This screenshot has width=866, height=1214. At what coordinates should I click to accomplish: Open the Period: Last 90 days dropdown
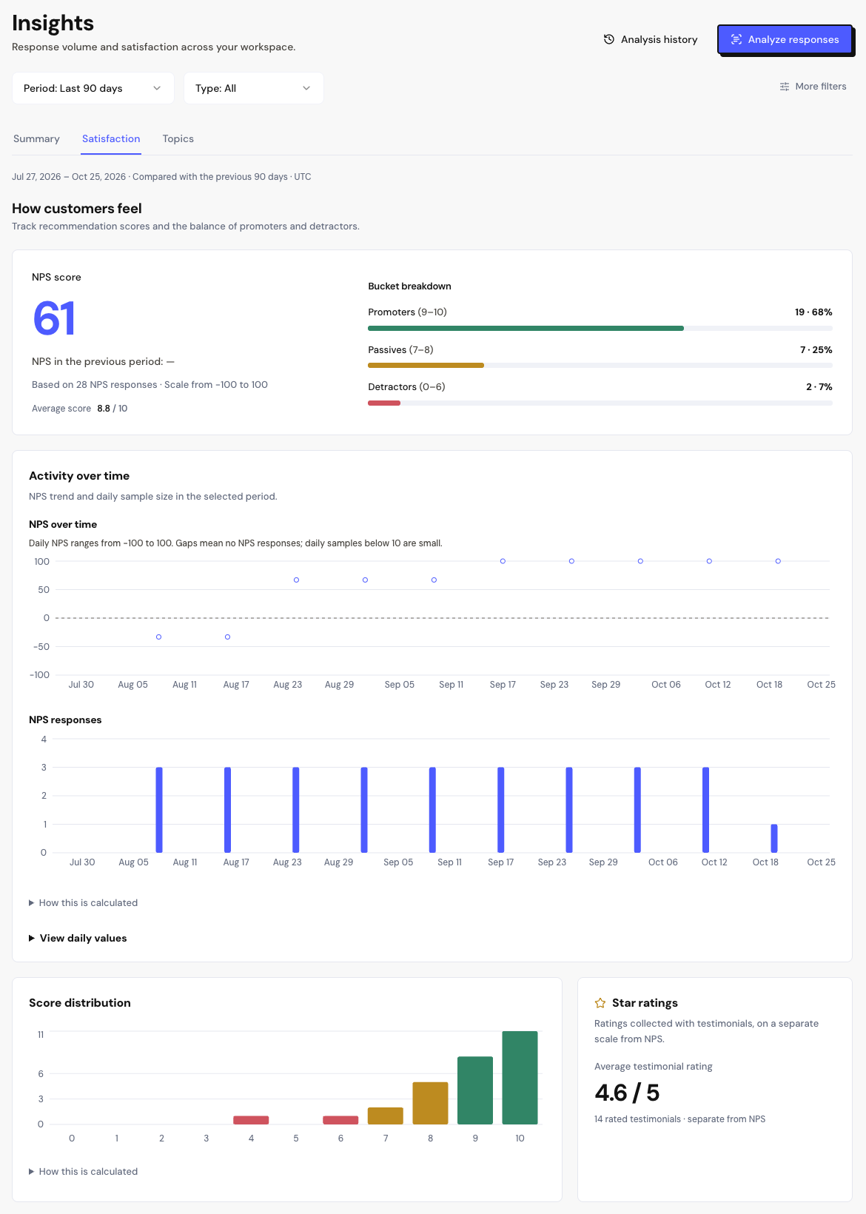pyautogui.click(x=93, y=88)
